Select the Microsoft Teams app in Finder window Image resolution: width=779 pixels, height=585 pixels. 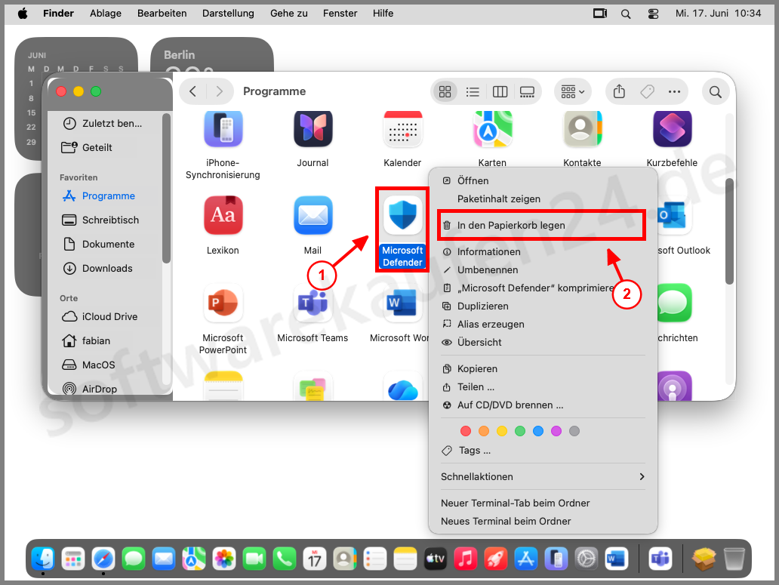point(313,303)
